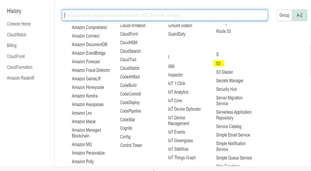Open IoT Things Graph service
This screenshot has width=311, height=171.
tap(182, 157)
